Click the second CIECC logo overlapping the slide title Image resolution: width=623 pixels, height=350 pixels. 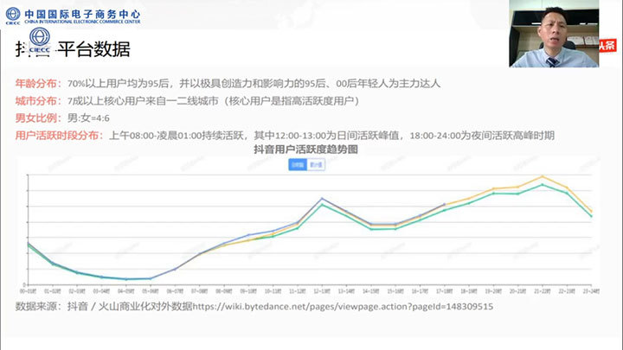(x=39, y=41)
